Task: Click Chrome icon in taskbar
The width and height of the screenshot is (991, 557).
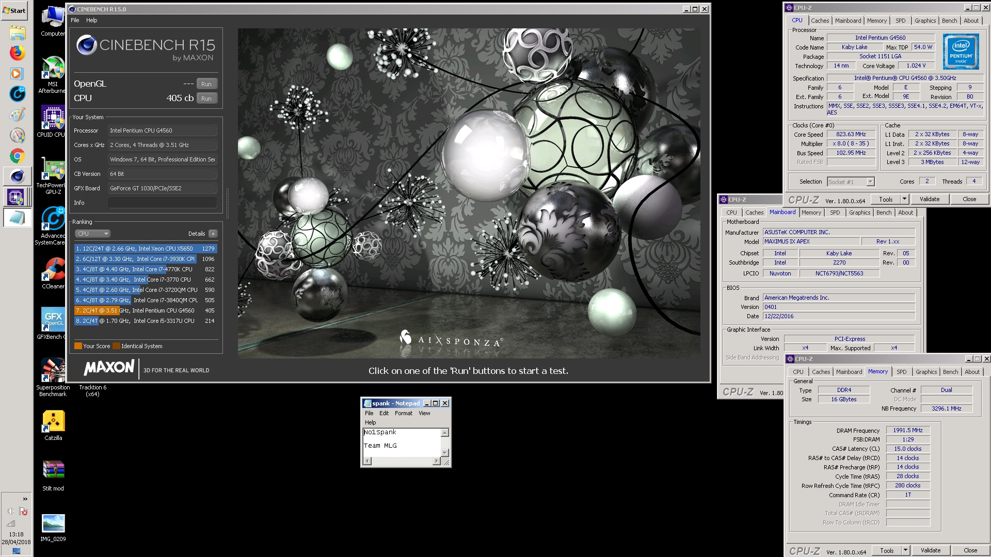Action: [x=17, y=156]
